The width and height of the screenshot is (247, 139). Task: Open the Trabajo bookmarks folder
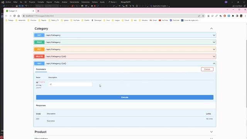pos(9,20)
